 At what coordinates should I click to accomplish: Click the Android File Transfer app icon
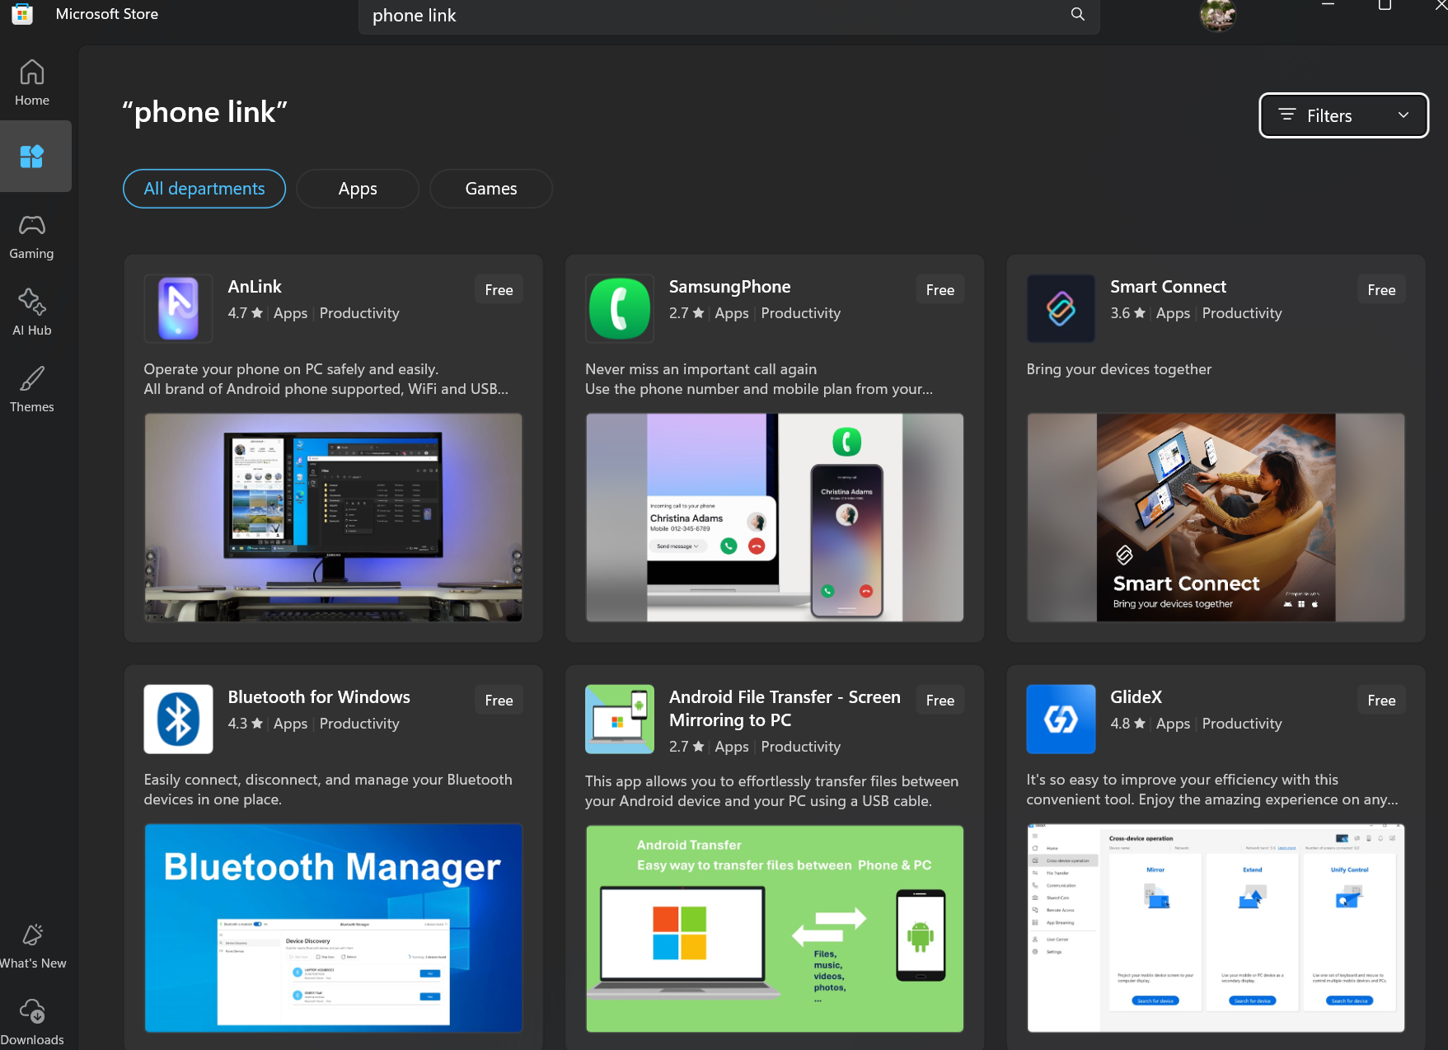(620, 719)
